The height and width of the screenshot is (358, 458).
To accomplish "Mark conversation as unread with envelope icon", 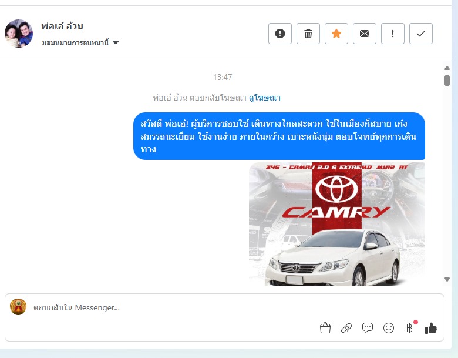I will [x=365, y=34].
